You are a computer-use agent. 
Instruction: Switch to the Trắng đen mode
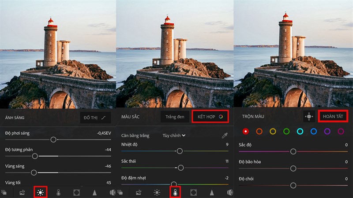(175, 117)
